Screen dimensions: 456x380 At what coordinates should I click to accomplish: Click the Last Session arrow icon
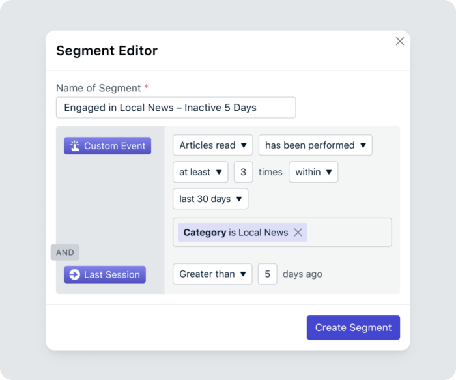pyautogui.click(x=74, y=274)
